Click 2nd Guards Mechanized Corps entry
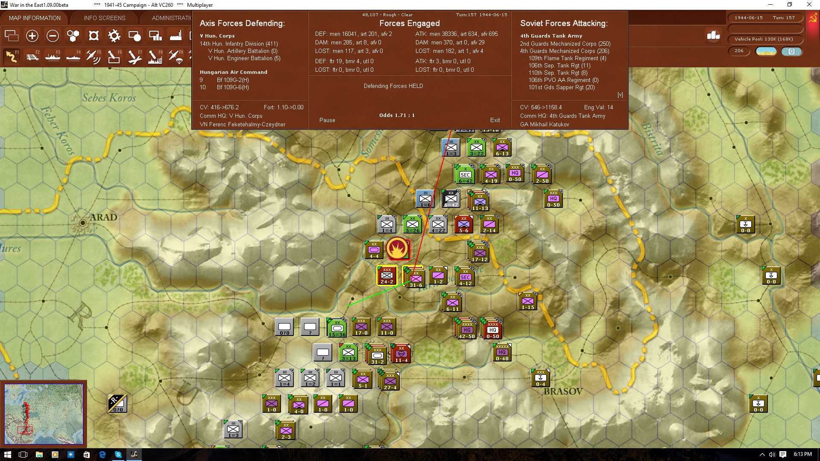Viewport: 820px width, 461px height. [x=565, y=44]
